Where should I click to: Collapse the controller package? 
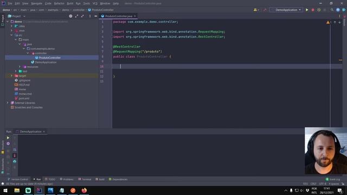[x=28, y=53]
